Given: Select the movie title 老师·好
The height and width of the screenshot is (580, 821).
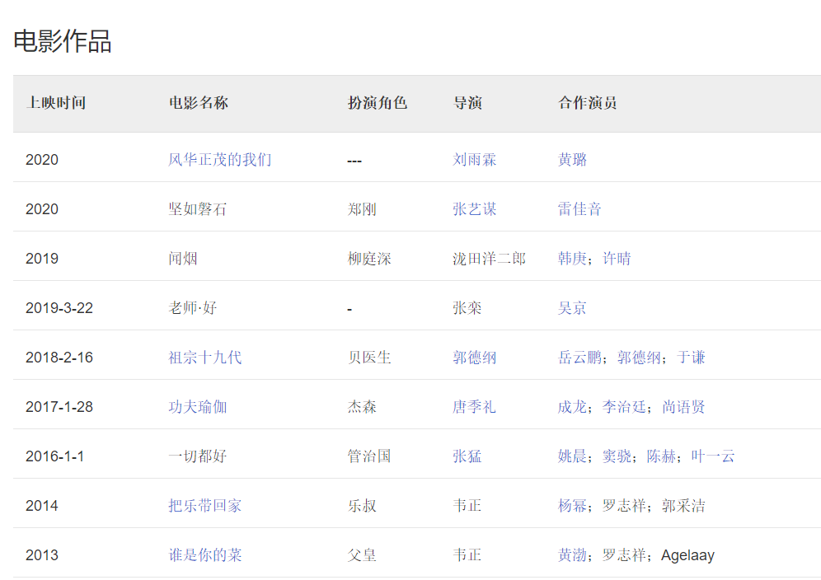Looking at the screenshot, I should click(192, 308).
